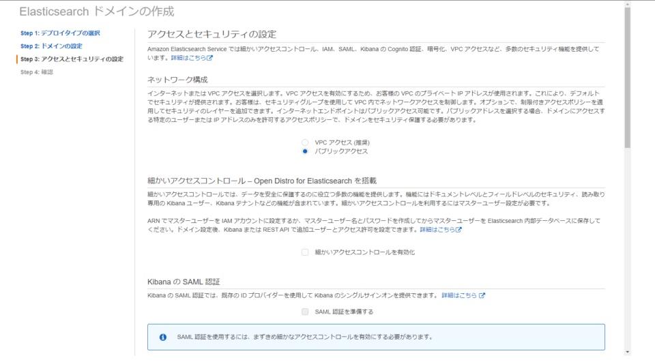Click the アクセスとセキュリティの設定 page heading
655x362 pixels.
(x=212, y=34)
